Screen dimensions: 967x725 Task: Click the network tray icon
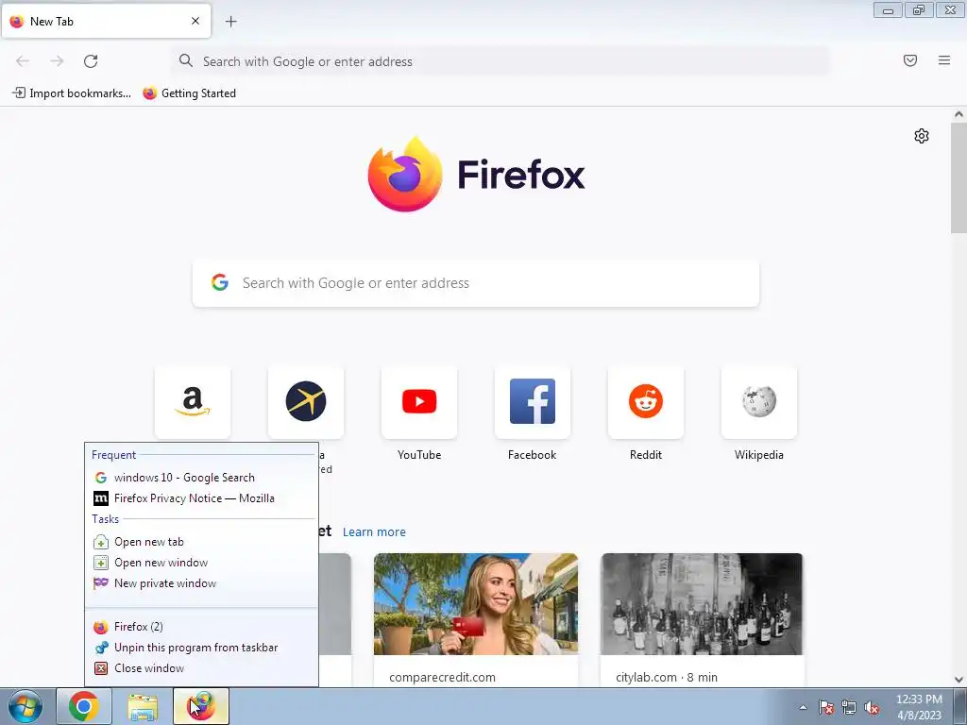[x=849, y=707]
